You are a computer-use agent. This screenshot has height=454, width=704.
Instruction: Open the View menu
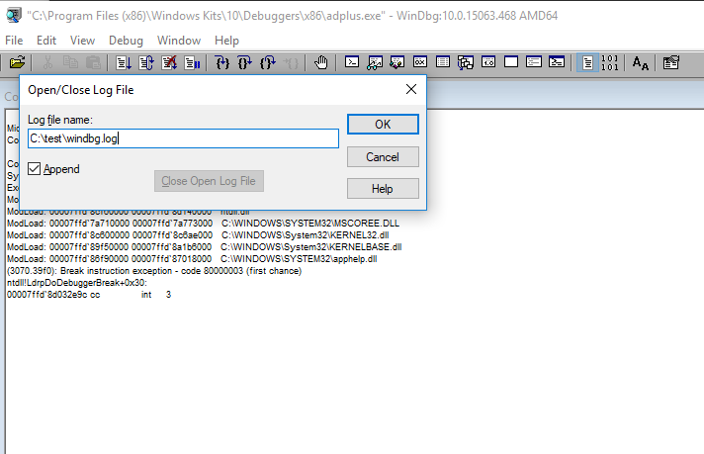tap(83, 41)
